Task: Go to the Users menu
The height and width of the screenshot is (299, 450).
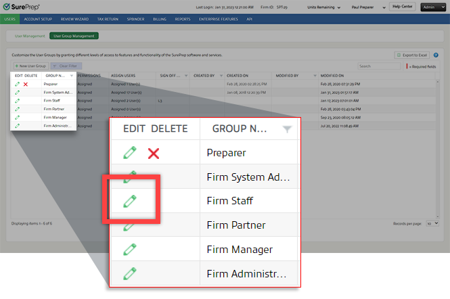Action: [9, 19]
